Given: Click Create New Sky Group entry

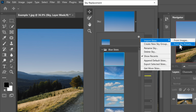Looking at the screenshot, I should (x=156, y=44).
